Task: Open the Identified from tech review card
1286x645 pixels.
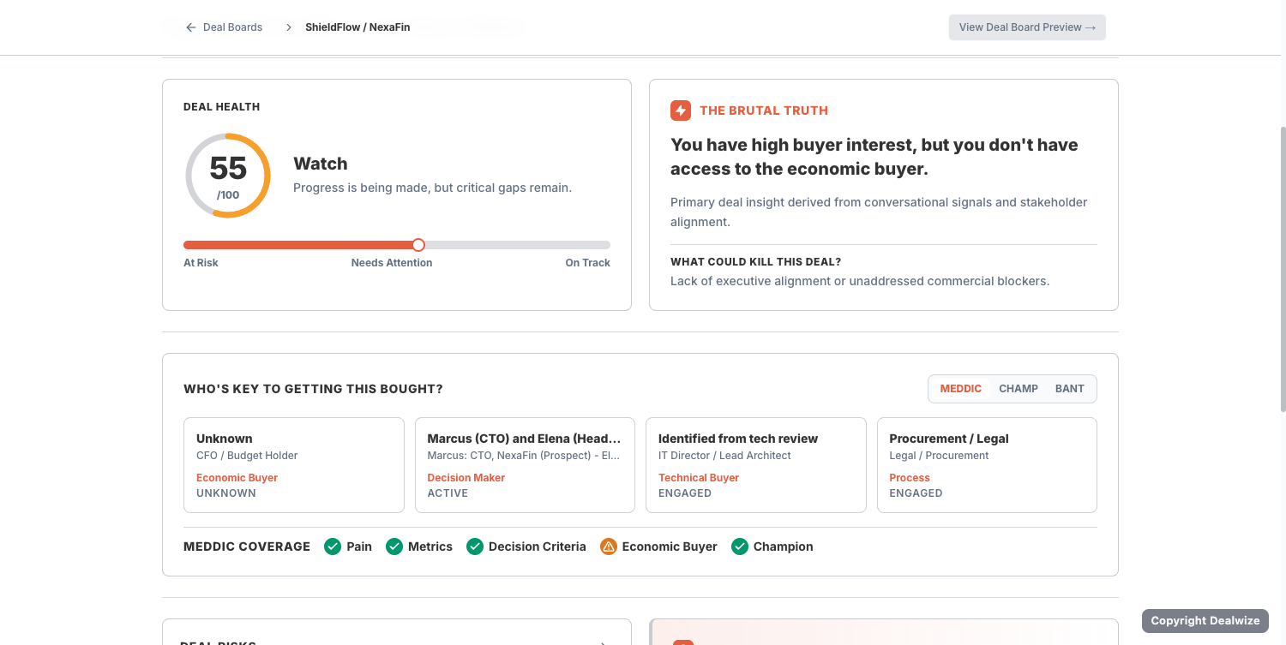Action: (756, 465)
